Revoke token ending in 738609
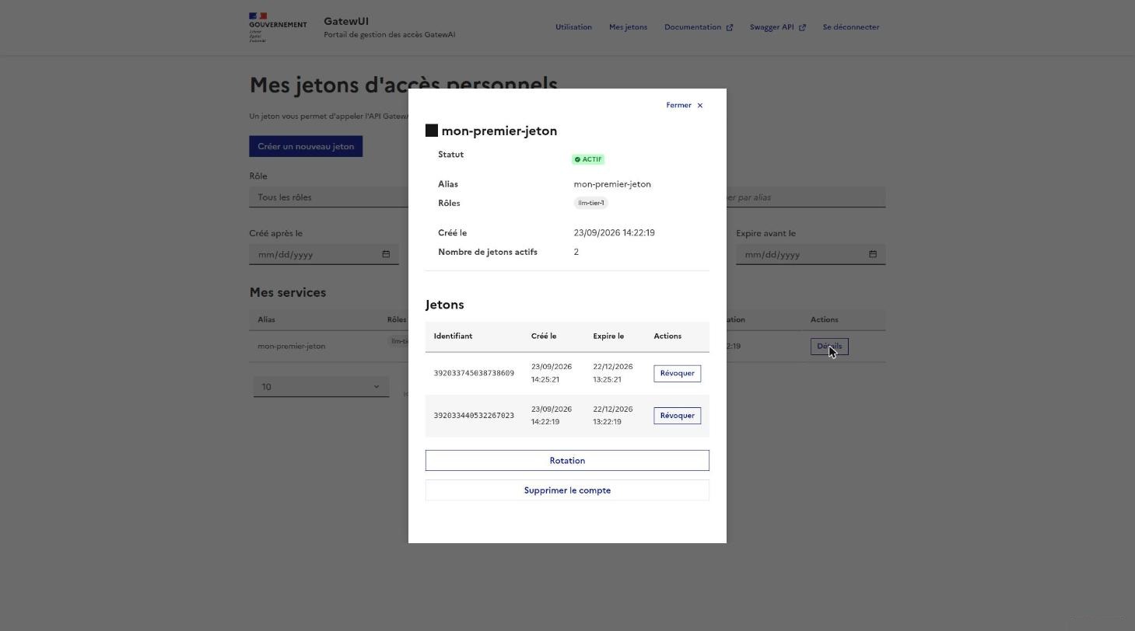This screenshot has height=631, width=1135. point(677,374)
